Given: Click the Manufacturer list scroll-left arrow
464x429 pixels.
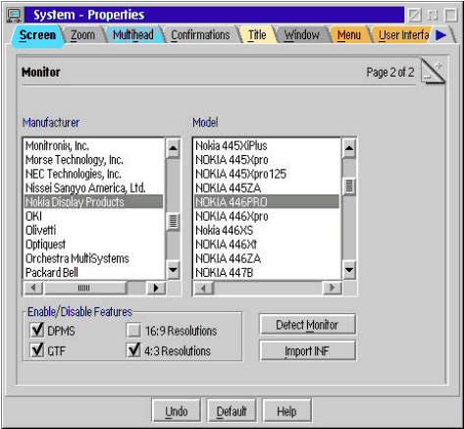Looking at the screenshot, I should [33, 288].
